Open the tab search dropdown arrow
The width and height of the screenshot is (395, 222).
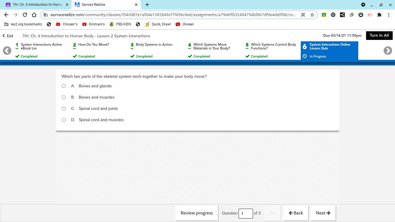click(363, 5)
